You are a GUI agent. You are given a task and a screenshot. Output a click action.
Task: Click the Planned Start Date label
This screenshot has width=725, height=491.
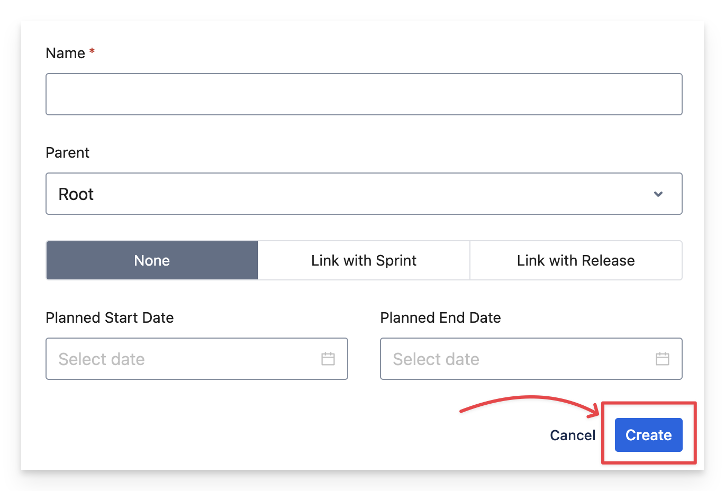pos(110,317)
